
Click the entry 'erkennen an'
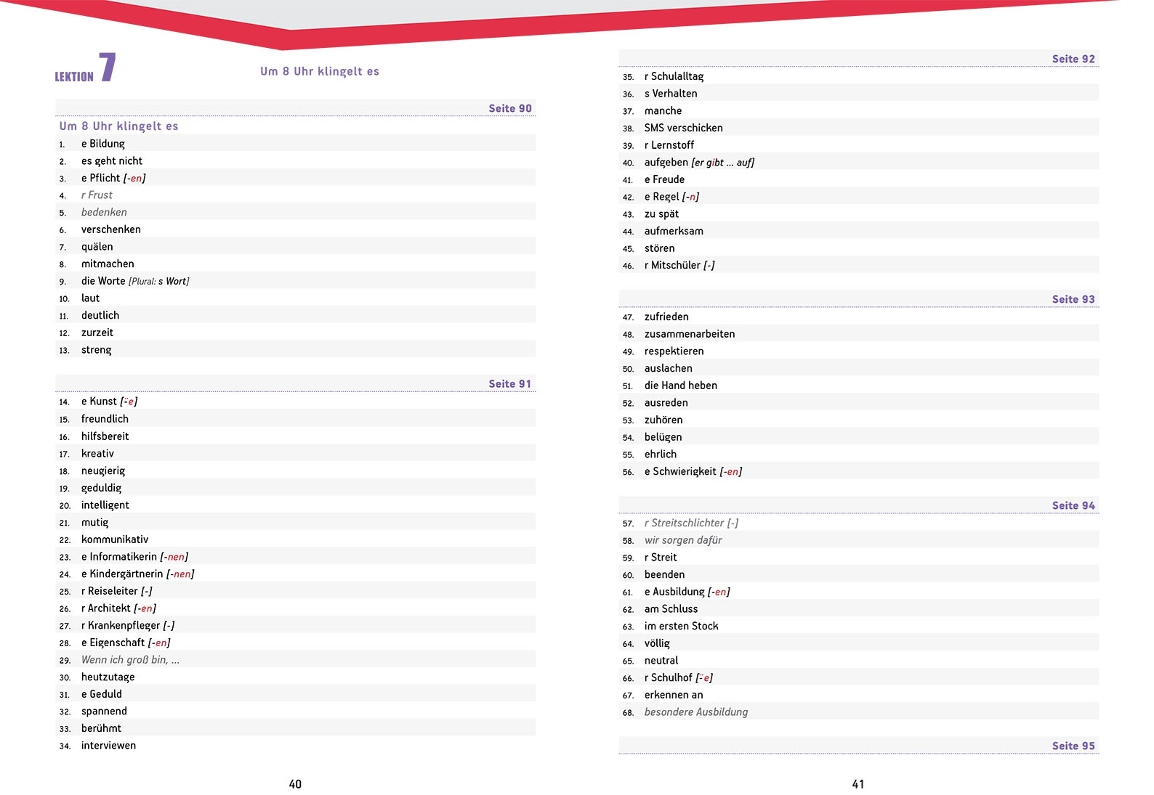click(674, 695)
